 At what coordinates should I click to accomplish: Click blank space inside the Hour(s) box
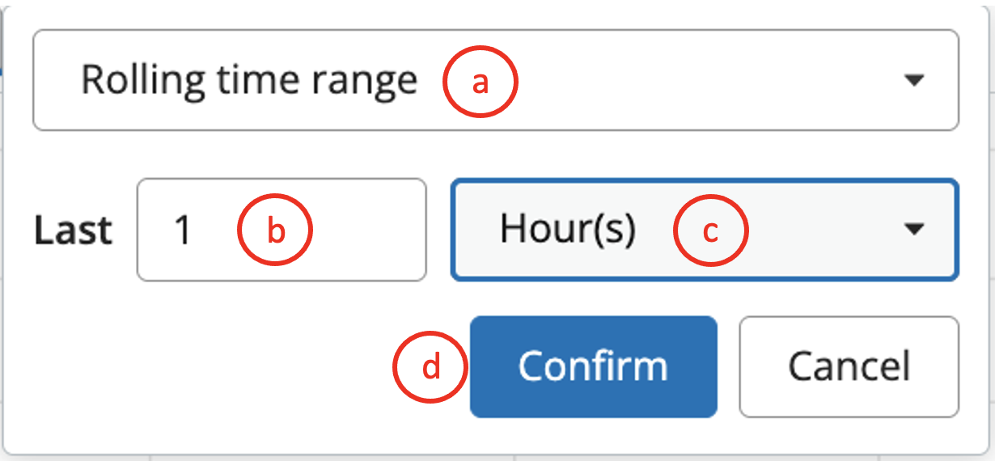tap(817, 230)
